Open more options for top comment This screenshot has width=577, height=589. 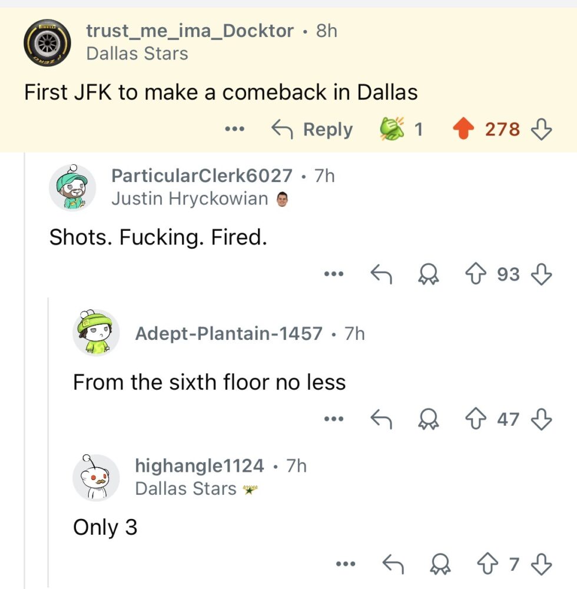coord(235,129)
